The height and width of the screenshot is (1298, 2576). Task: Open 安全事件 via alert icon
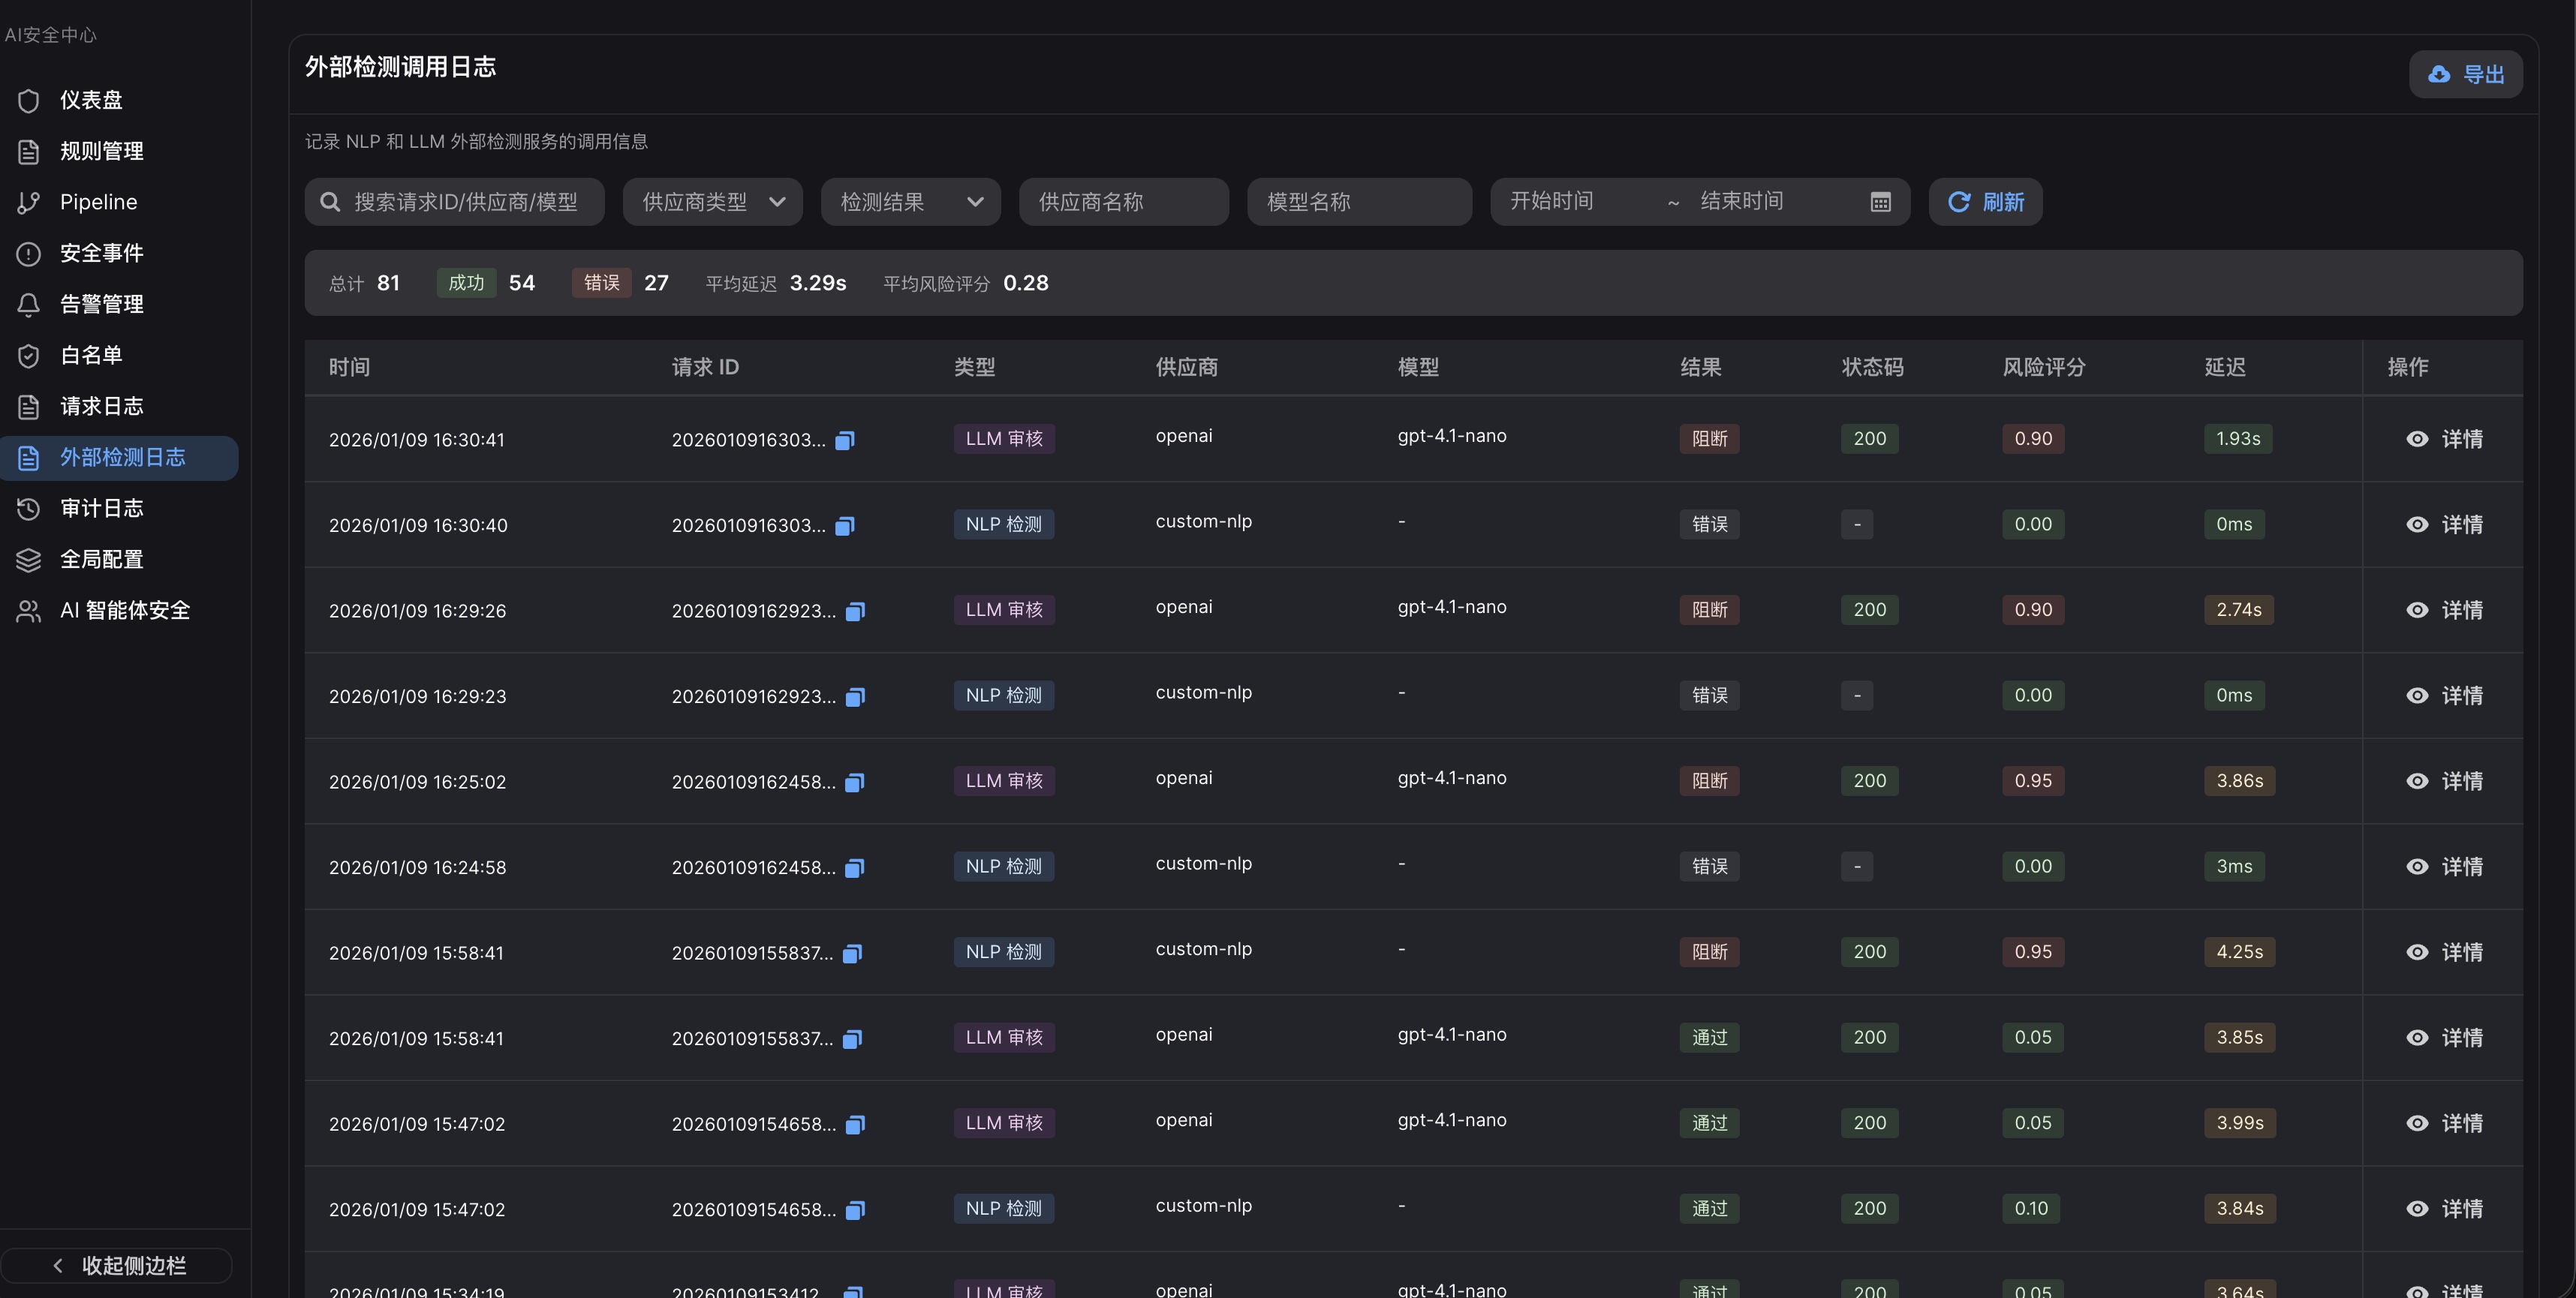[27, 253]
